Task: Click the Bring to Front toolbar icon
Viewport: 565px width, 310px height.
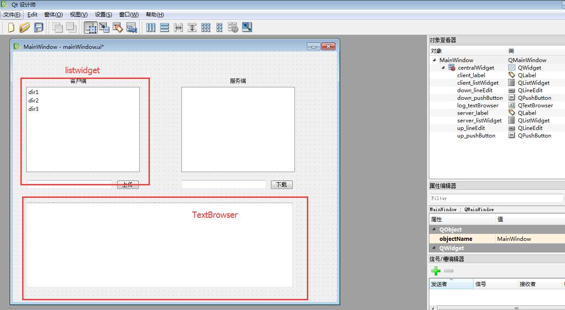Action: coord(71,27)
